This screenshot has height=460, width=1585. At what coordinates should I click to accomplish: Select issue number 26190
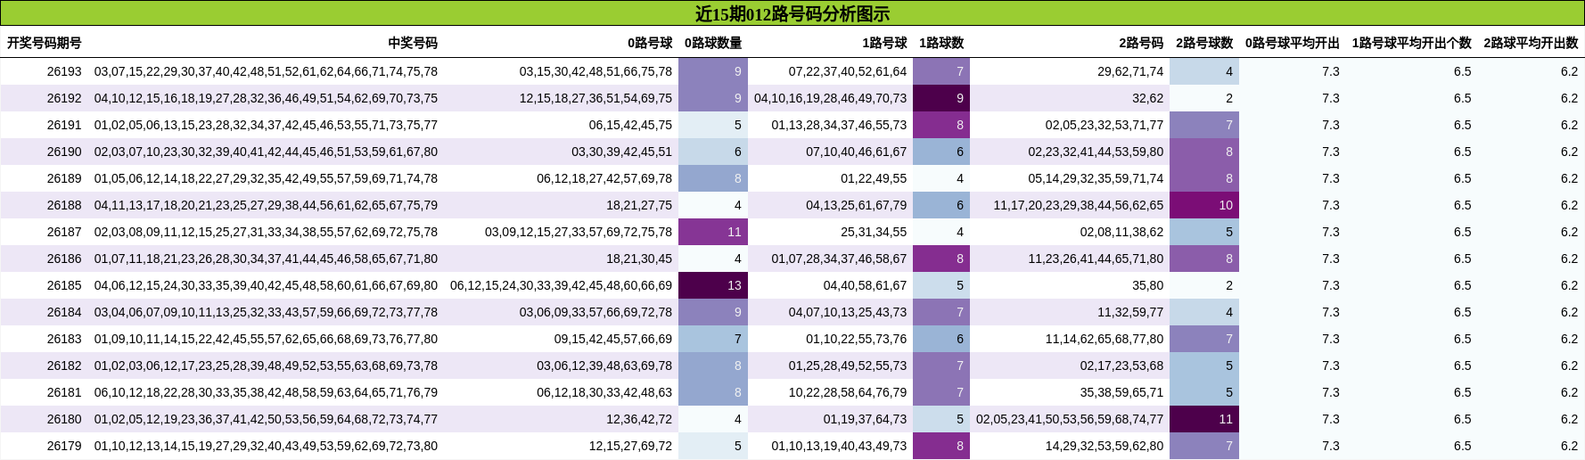tap(64, 152)
